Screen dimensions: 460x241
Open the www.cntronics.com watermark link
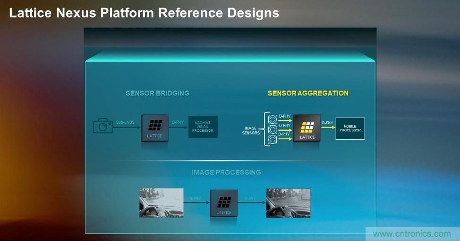point(411,233)
